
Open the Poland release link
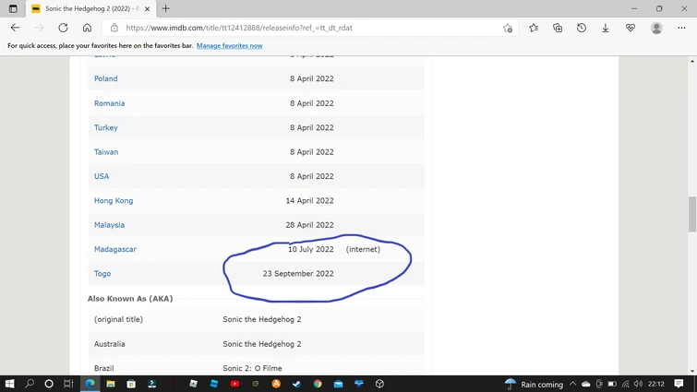coord(106,78)
